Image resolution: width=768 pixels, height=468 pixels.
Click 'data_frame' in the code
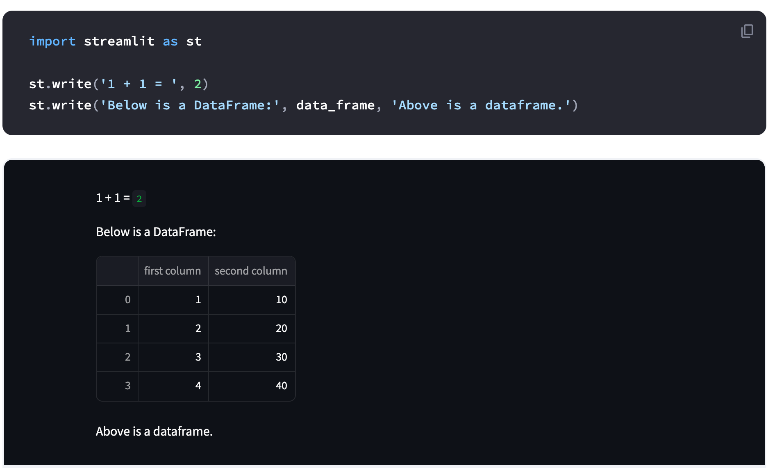(335, 106)
